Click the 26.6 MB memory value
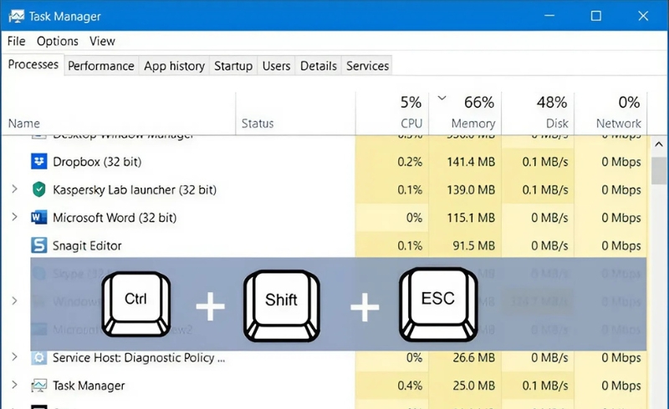669x409 pixels. coord(473,358)
